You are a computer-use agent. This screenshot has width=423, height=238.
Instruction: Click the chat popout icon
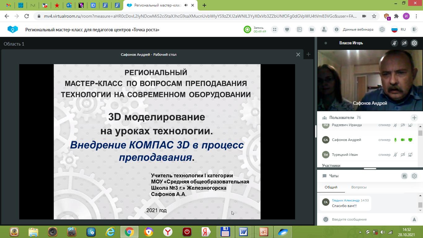(x=404, y=176)
